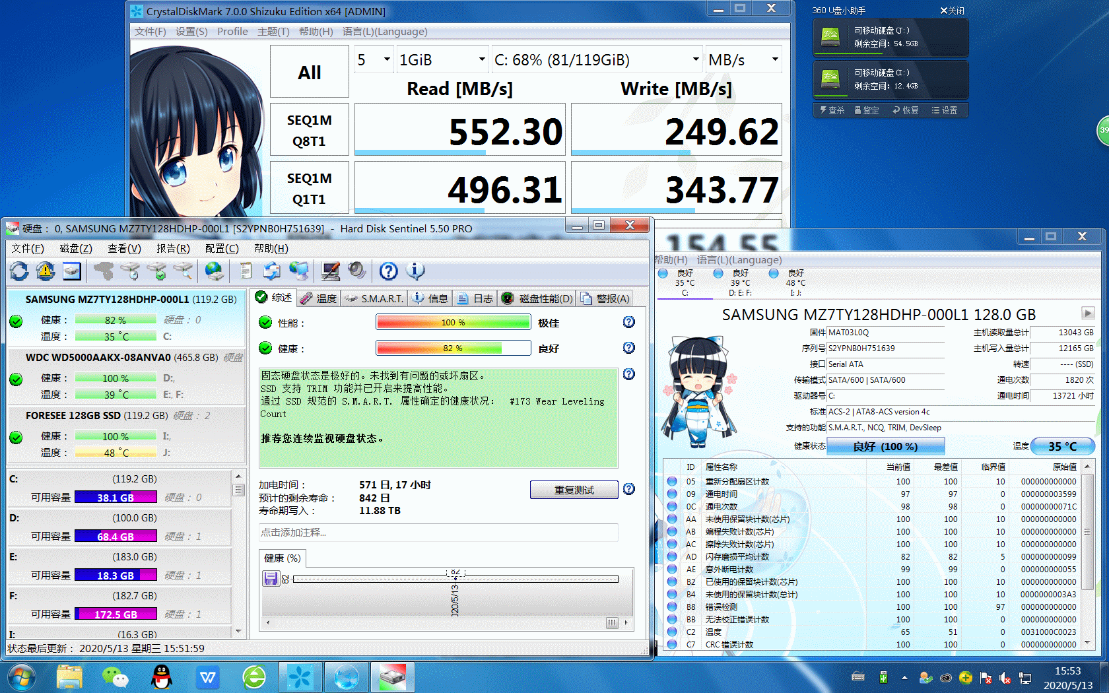Switch to the 温度 tab
The width and height of the screenshot is (1109, 693).
click(x=319, y=298)
